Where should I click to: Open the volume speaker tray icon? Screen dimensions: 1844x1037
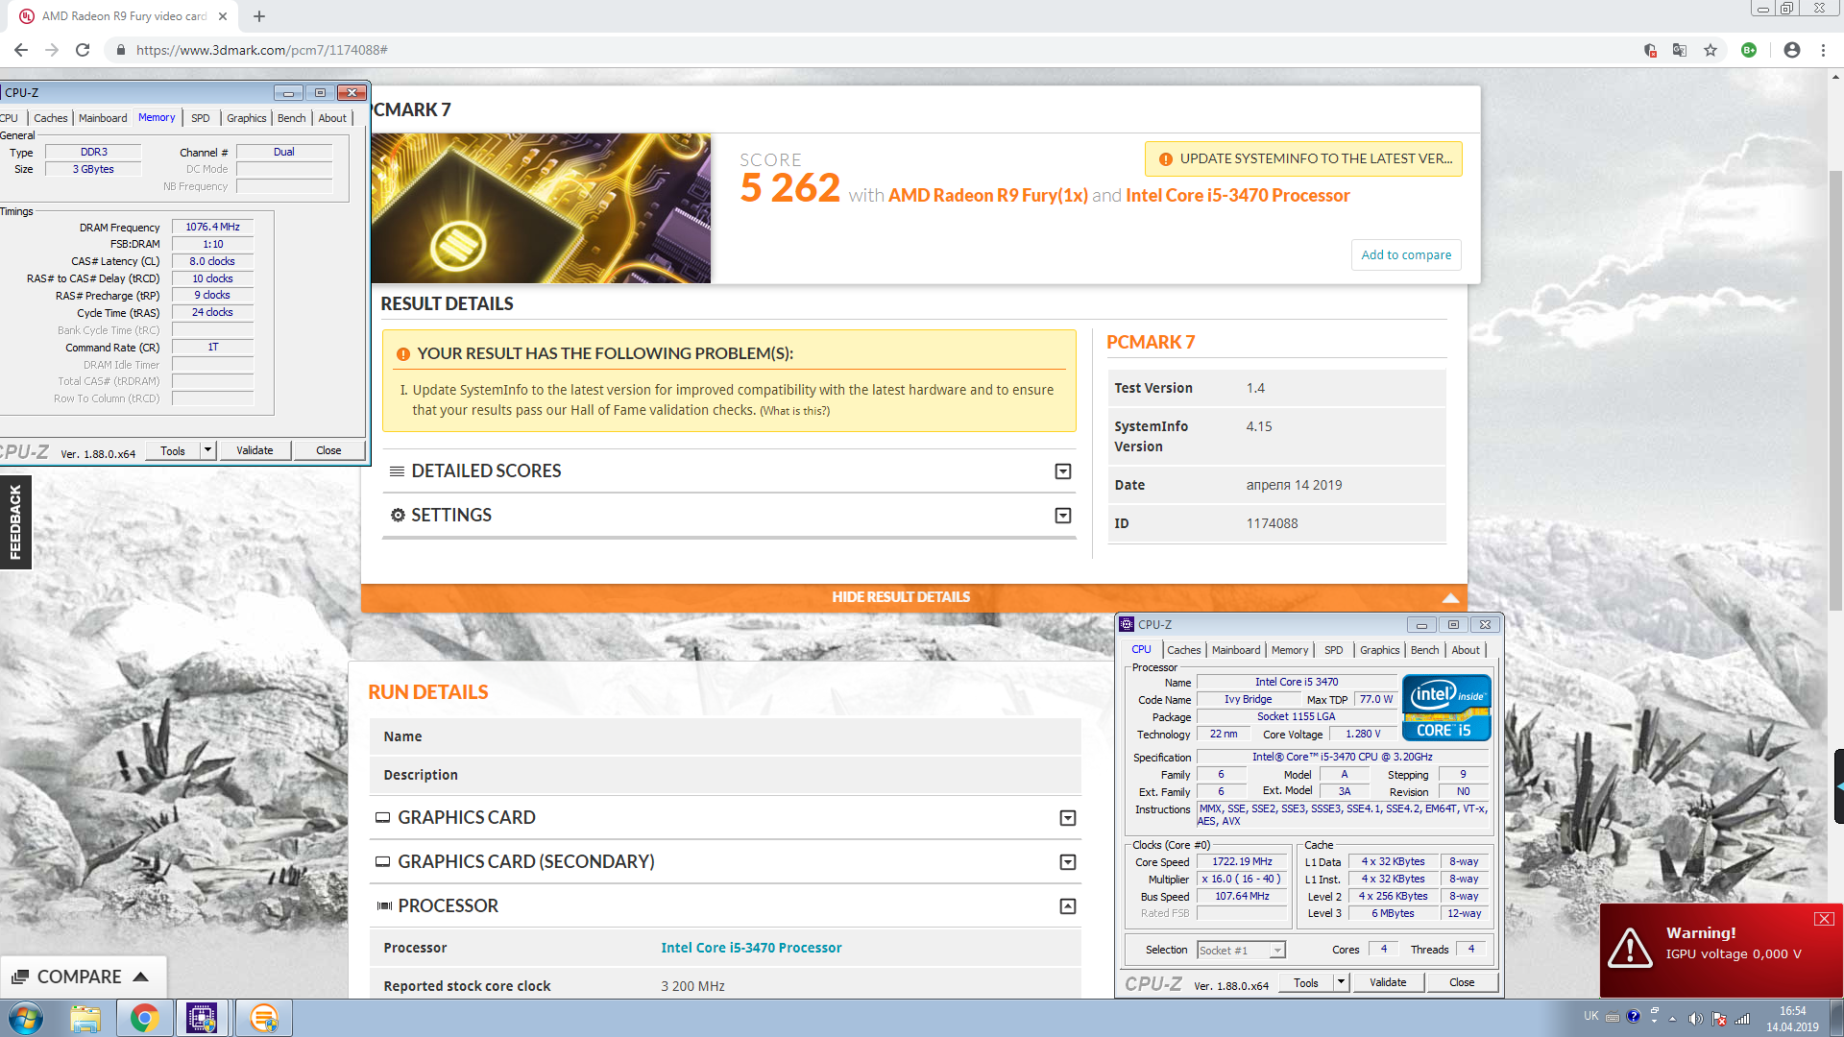1695,1018
